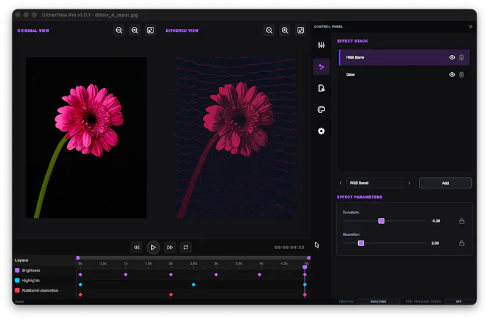
Task: Adjust the Curvature slider handle
Action: 381,221
